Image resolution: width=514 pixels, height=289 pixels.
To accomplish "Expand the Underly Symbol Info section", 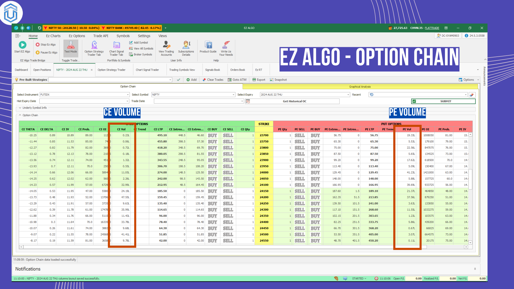I will click(x=20, y=108).
